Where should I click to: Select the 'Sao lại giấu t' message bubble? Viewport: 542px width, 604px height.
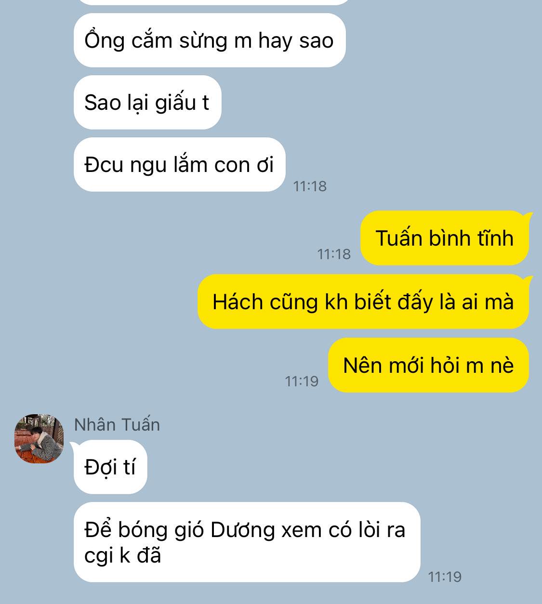[x=147, y=102]
